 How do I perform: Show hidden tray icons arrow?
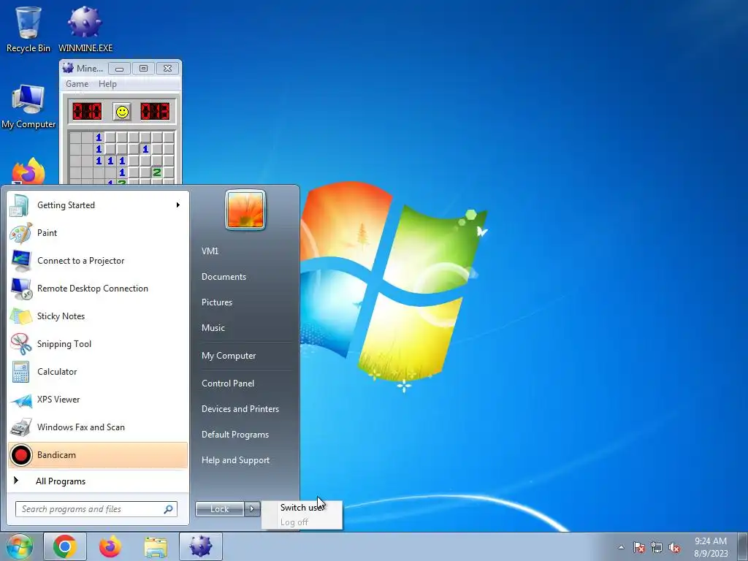[621, 547]
